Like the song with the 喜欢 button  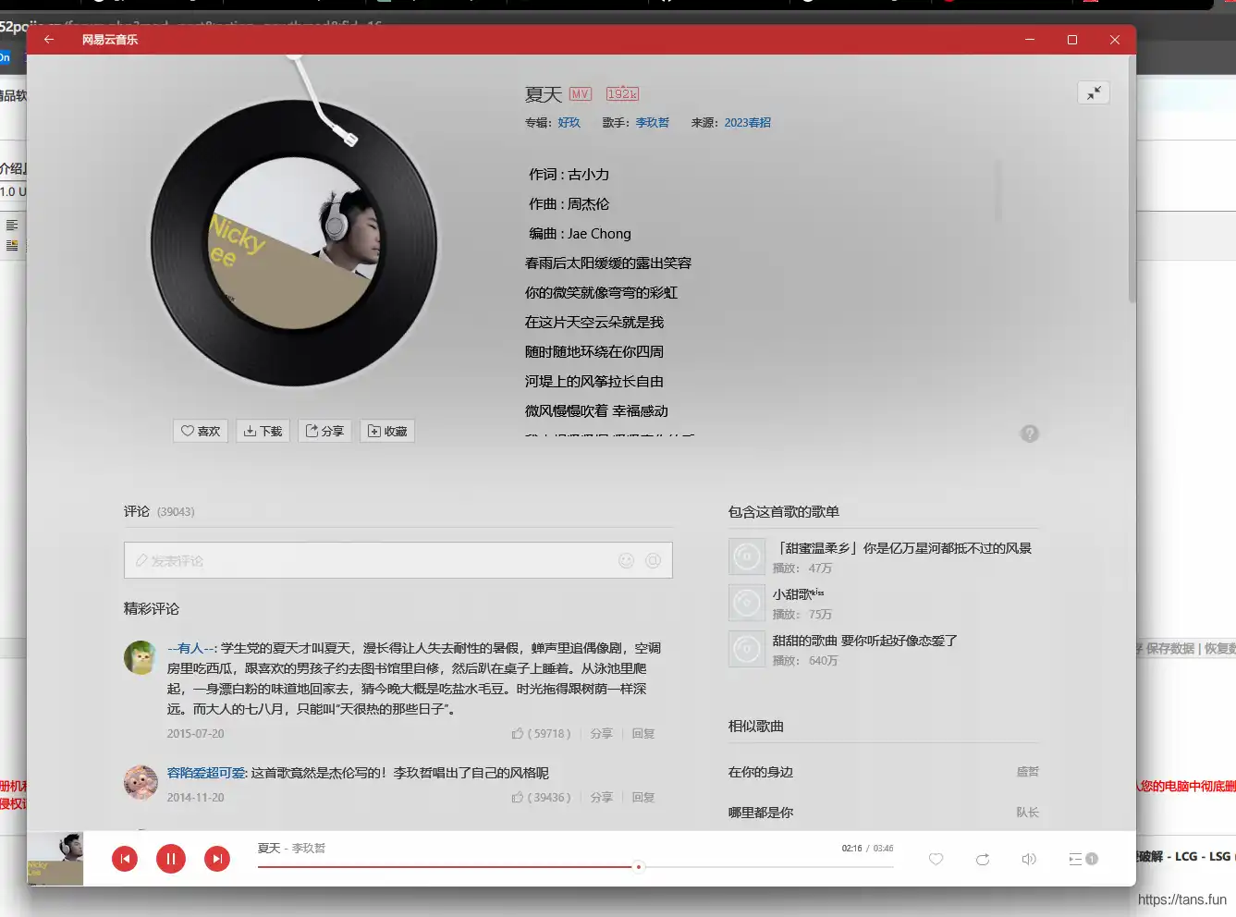[201, 431]
